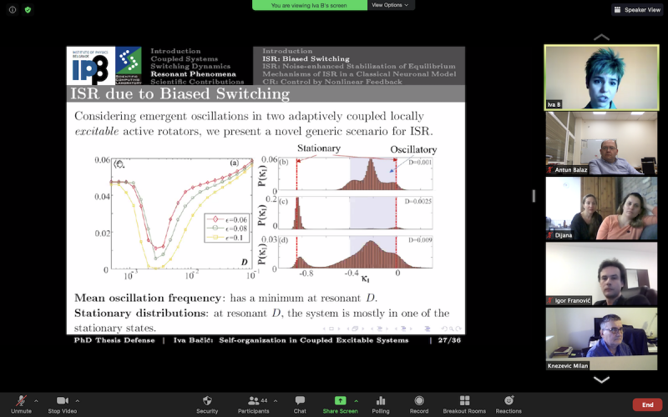The width and height of the screenshot is (668, 417).
Task: Click the 'Stationary' label above the histograms
Action: pos(319,148)
